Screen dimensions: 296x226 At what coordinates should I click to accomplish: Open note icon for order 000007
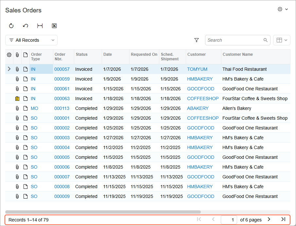(26, 177)
